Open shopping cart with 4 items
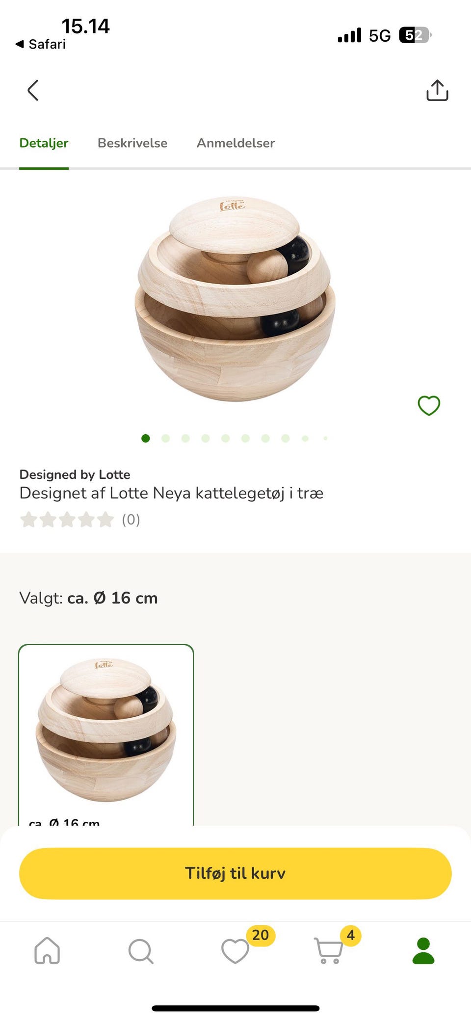Screen dimensions: 471x1021 pyautogui.click(x=328, y=951)
